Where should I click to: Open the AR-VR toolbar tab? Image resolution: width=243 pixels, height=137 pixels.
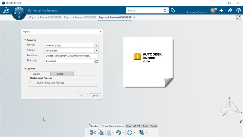tap(137, 126)
